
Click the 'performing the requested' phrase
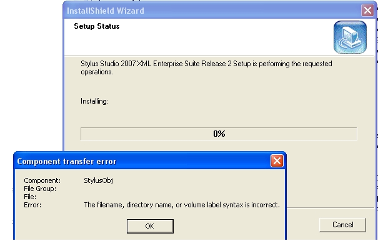tap(296, 64)
